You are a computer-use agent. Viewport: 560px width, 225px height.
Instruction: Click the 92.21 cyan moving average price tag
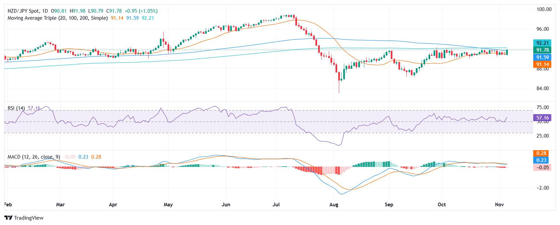(x=542, y=43)
